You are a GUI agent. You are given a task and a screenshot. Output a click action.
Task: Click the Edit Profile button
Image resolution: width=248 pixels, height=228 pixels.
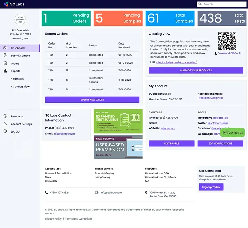coord(172,143)
